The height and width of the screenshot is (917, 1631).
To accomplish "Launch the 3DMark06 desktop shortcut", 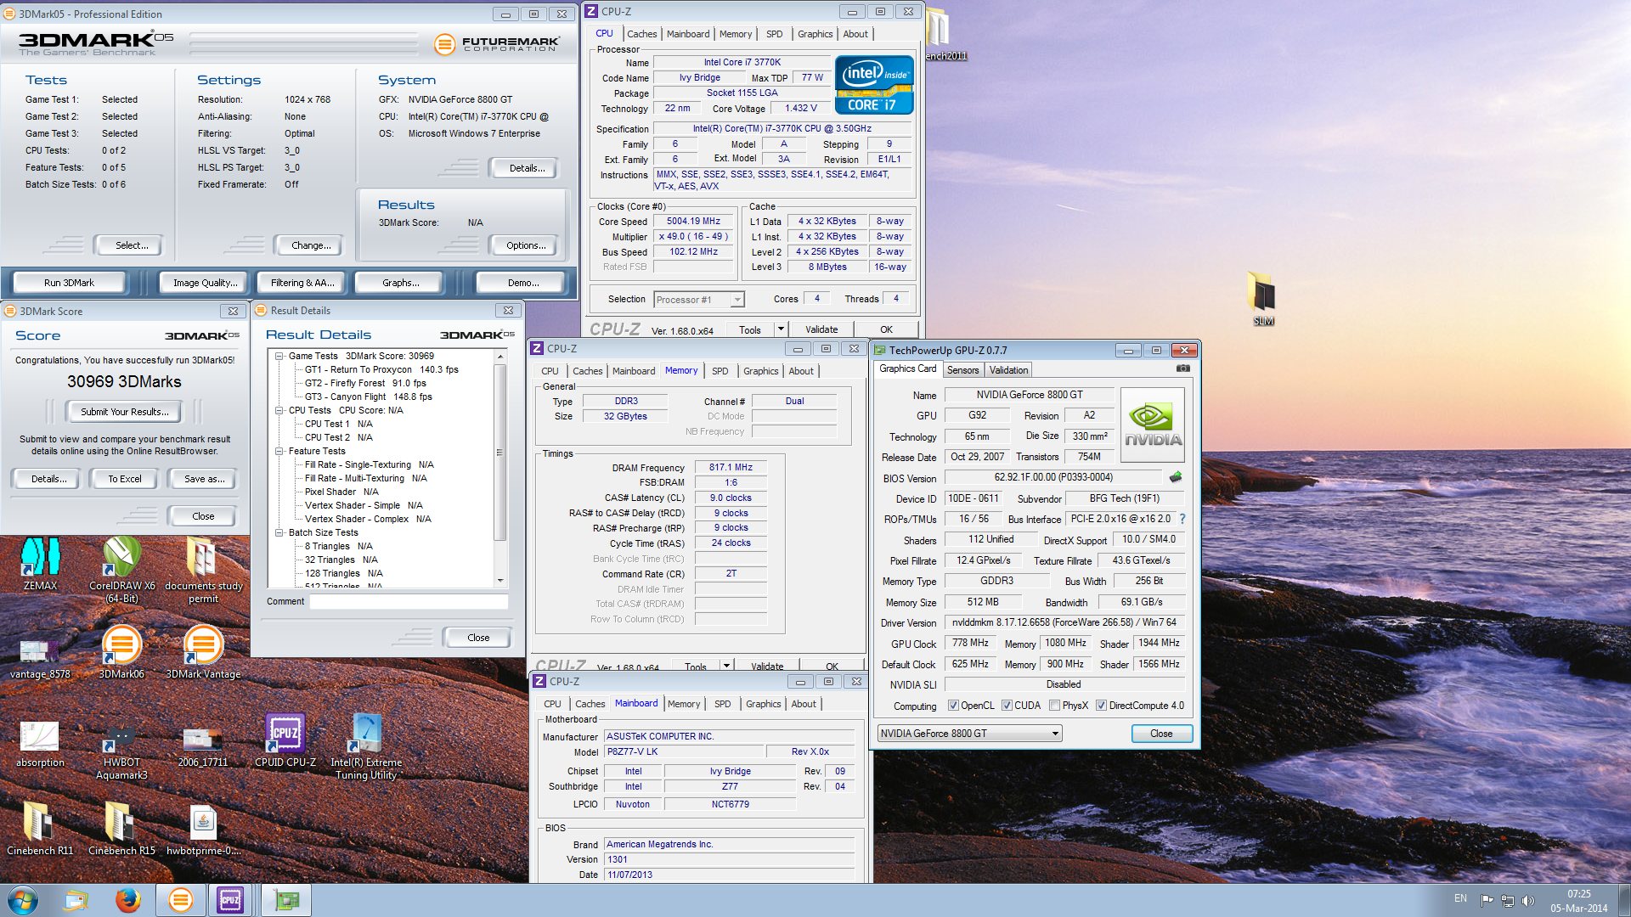I will (x=121, y=652).
